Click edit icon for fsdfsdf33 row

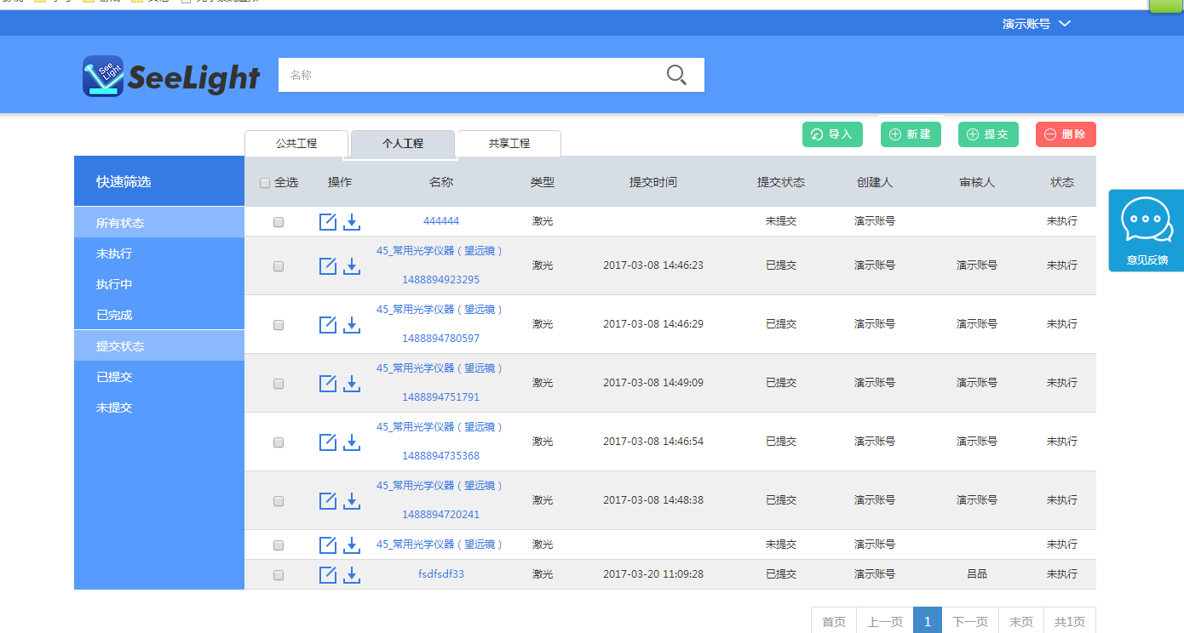click(x=328, y=575)
